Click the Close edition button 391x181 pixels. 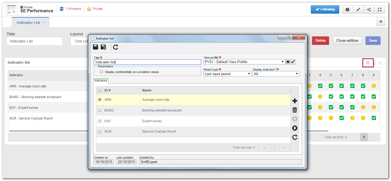point(347,41)
